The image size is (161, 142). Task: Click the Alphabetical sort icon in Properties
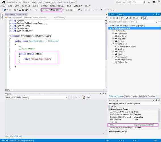[x=112, y=106]
